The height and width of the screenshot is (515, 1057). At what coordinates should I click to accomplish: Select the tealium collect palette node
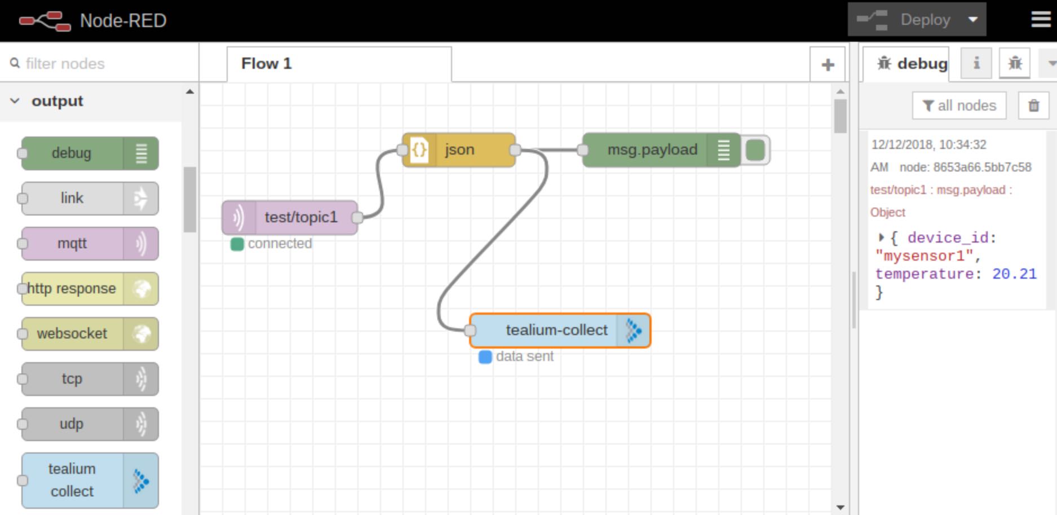90,480
